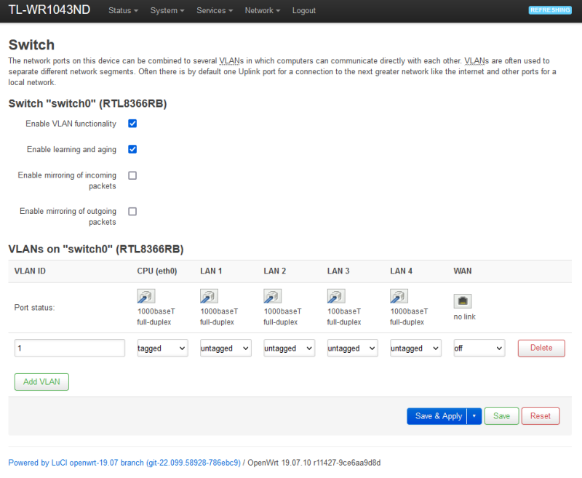The image size is (582, 478).
Task: Click the 'no link' WAN status text
Action: pyautogui.click(x=464, y=316)
